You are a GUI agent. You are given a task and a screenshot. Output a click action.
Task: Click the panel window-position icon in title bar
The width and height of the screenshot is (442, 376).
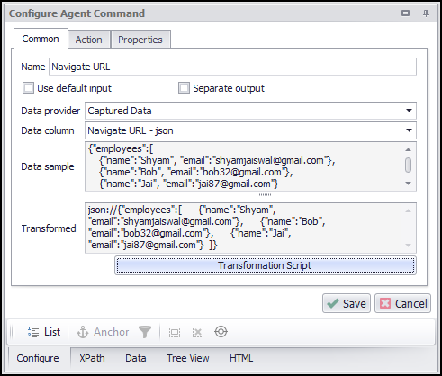406,13
